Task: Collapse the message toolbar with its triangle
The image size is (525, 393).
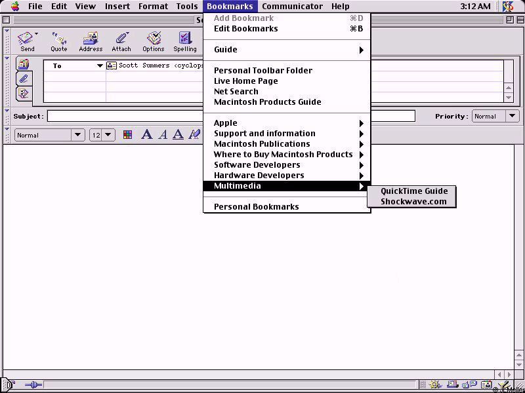Action: coord(7,31)
